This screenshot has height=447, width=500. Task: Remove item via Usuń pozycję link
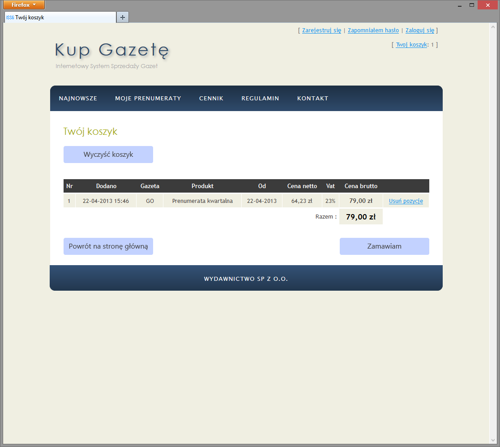coord(406,201)
